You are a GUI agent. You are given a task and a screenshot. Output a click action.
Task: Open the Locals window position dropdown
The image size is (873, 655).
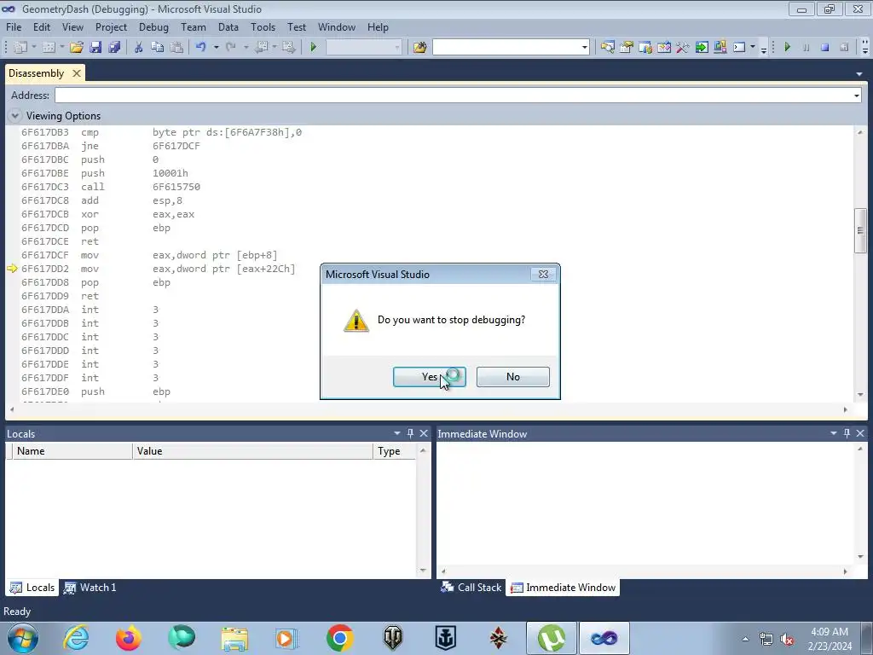(397, 433)
